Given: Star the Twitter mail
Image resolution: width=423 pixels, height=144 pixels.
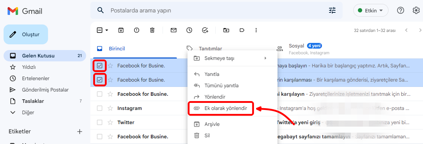Looking at the screenshot, I should coord(110,122).
